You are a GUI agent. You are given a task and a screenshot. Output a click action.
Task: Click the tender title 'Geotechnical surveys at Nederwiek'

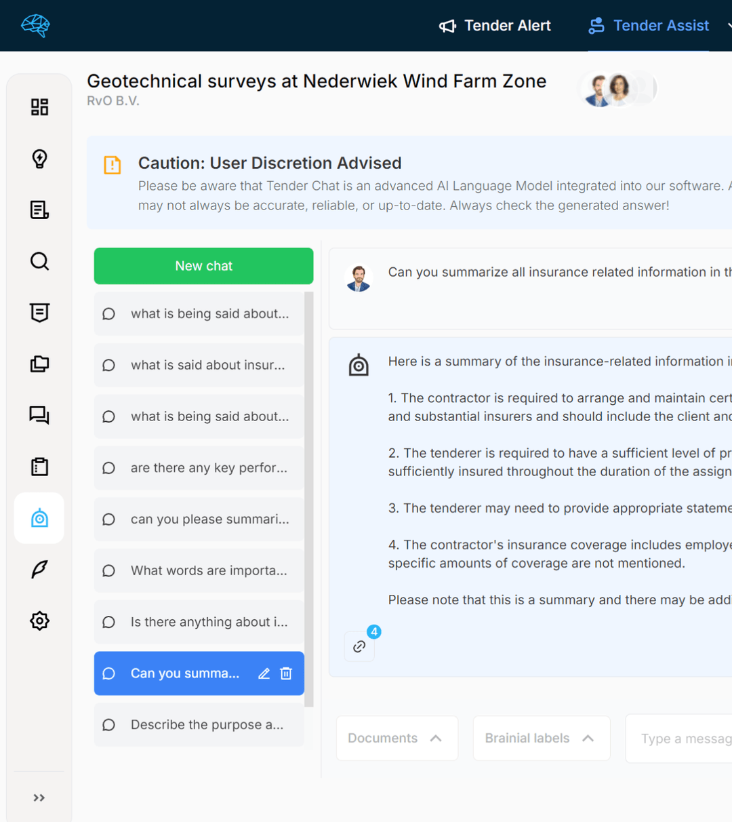pyautogui.click(x=317, y=81)
